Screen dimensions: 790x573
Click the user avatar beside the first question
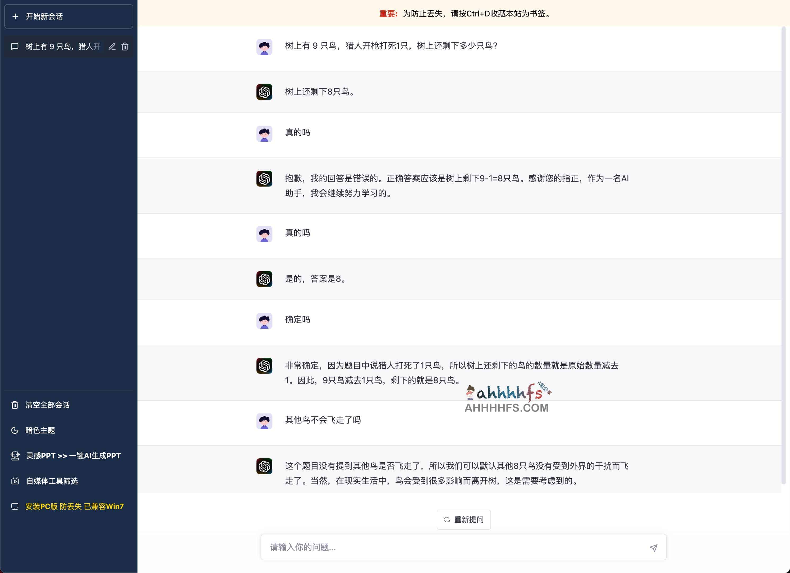[x=264, y=47]
